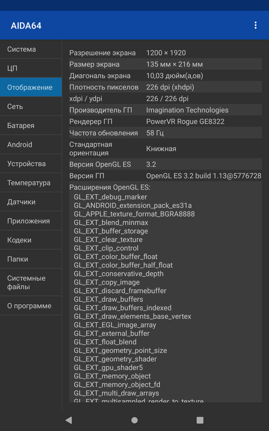This screenshot has width=269, height=431.
Task: Tap the recent apps square button
Action: 200,420
